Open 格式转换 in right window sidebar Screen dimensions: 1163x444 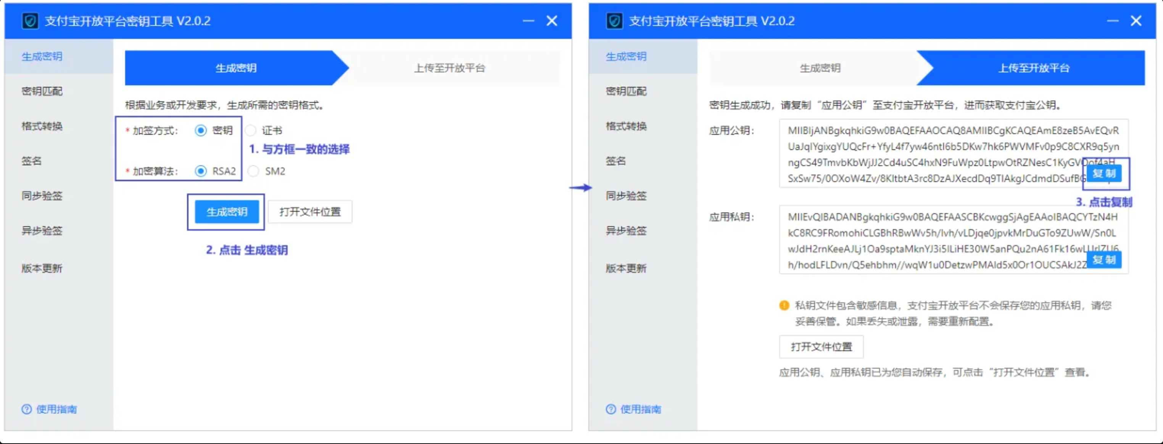[x=643, y=126]
